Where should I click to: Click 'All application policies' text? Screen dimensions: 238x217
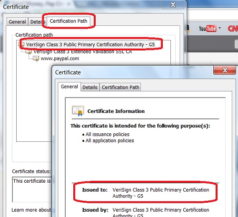[109, 140]
